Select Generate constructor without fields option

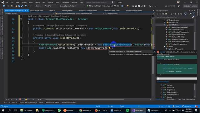click(131, 54)
